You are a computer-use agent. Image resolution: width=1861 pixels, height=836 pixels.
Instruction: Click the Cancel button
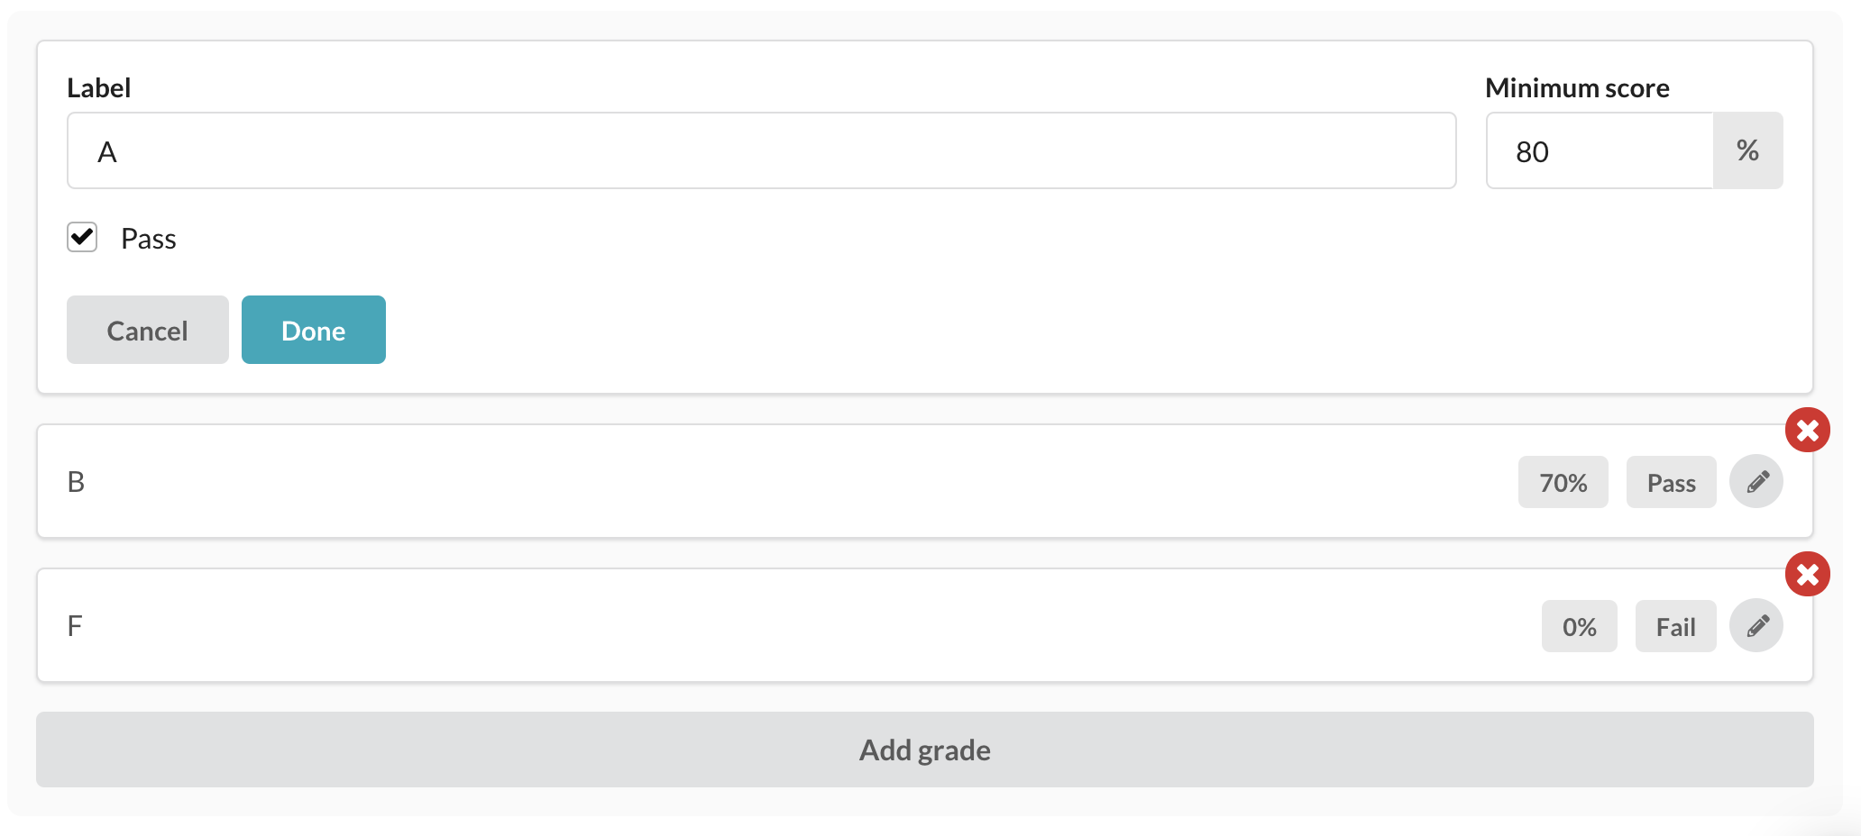(148, 330)
